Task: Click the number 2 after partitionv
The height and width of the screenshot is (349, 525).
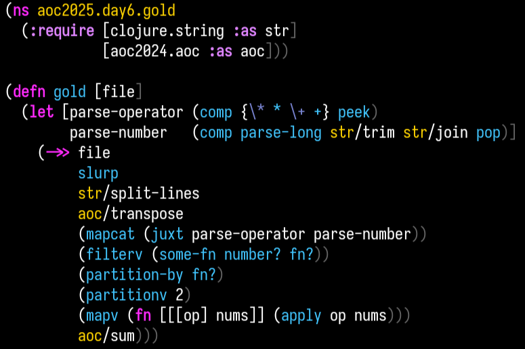Action: (x=180, y=295)
